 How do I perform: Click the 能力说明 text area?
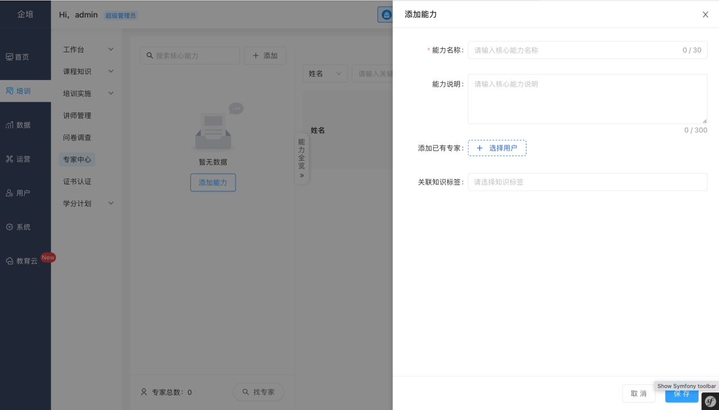pos(587,99)
